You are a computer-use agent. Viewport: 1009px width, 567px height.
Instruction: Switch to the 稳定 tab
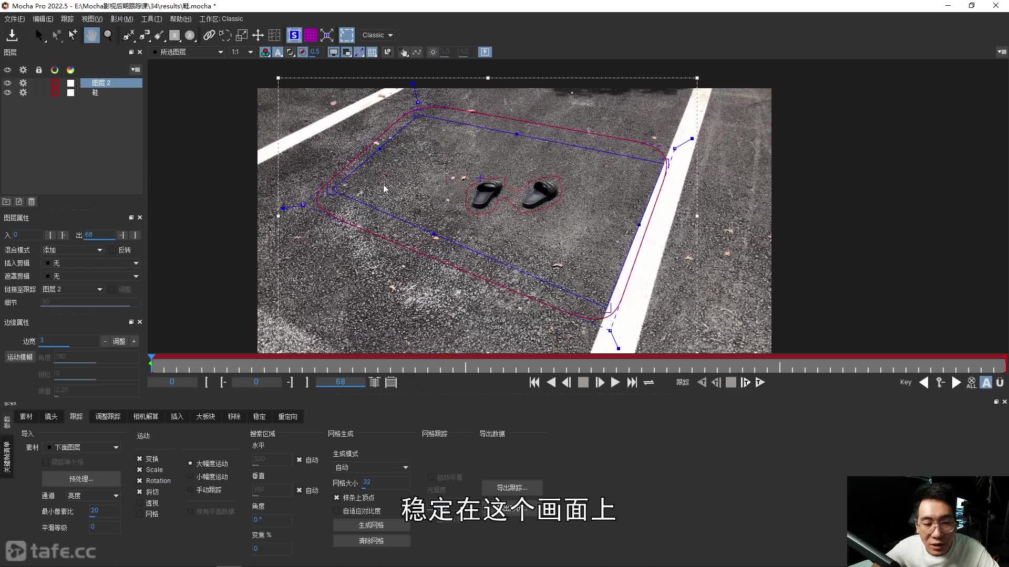click(259, 416)
